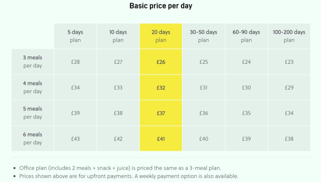Click the £31 price cell
Viewport: 321px width, 182px height.
pos(203,88)
